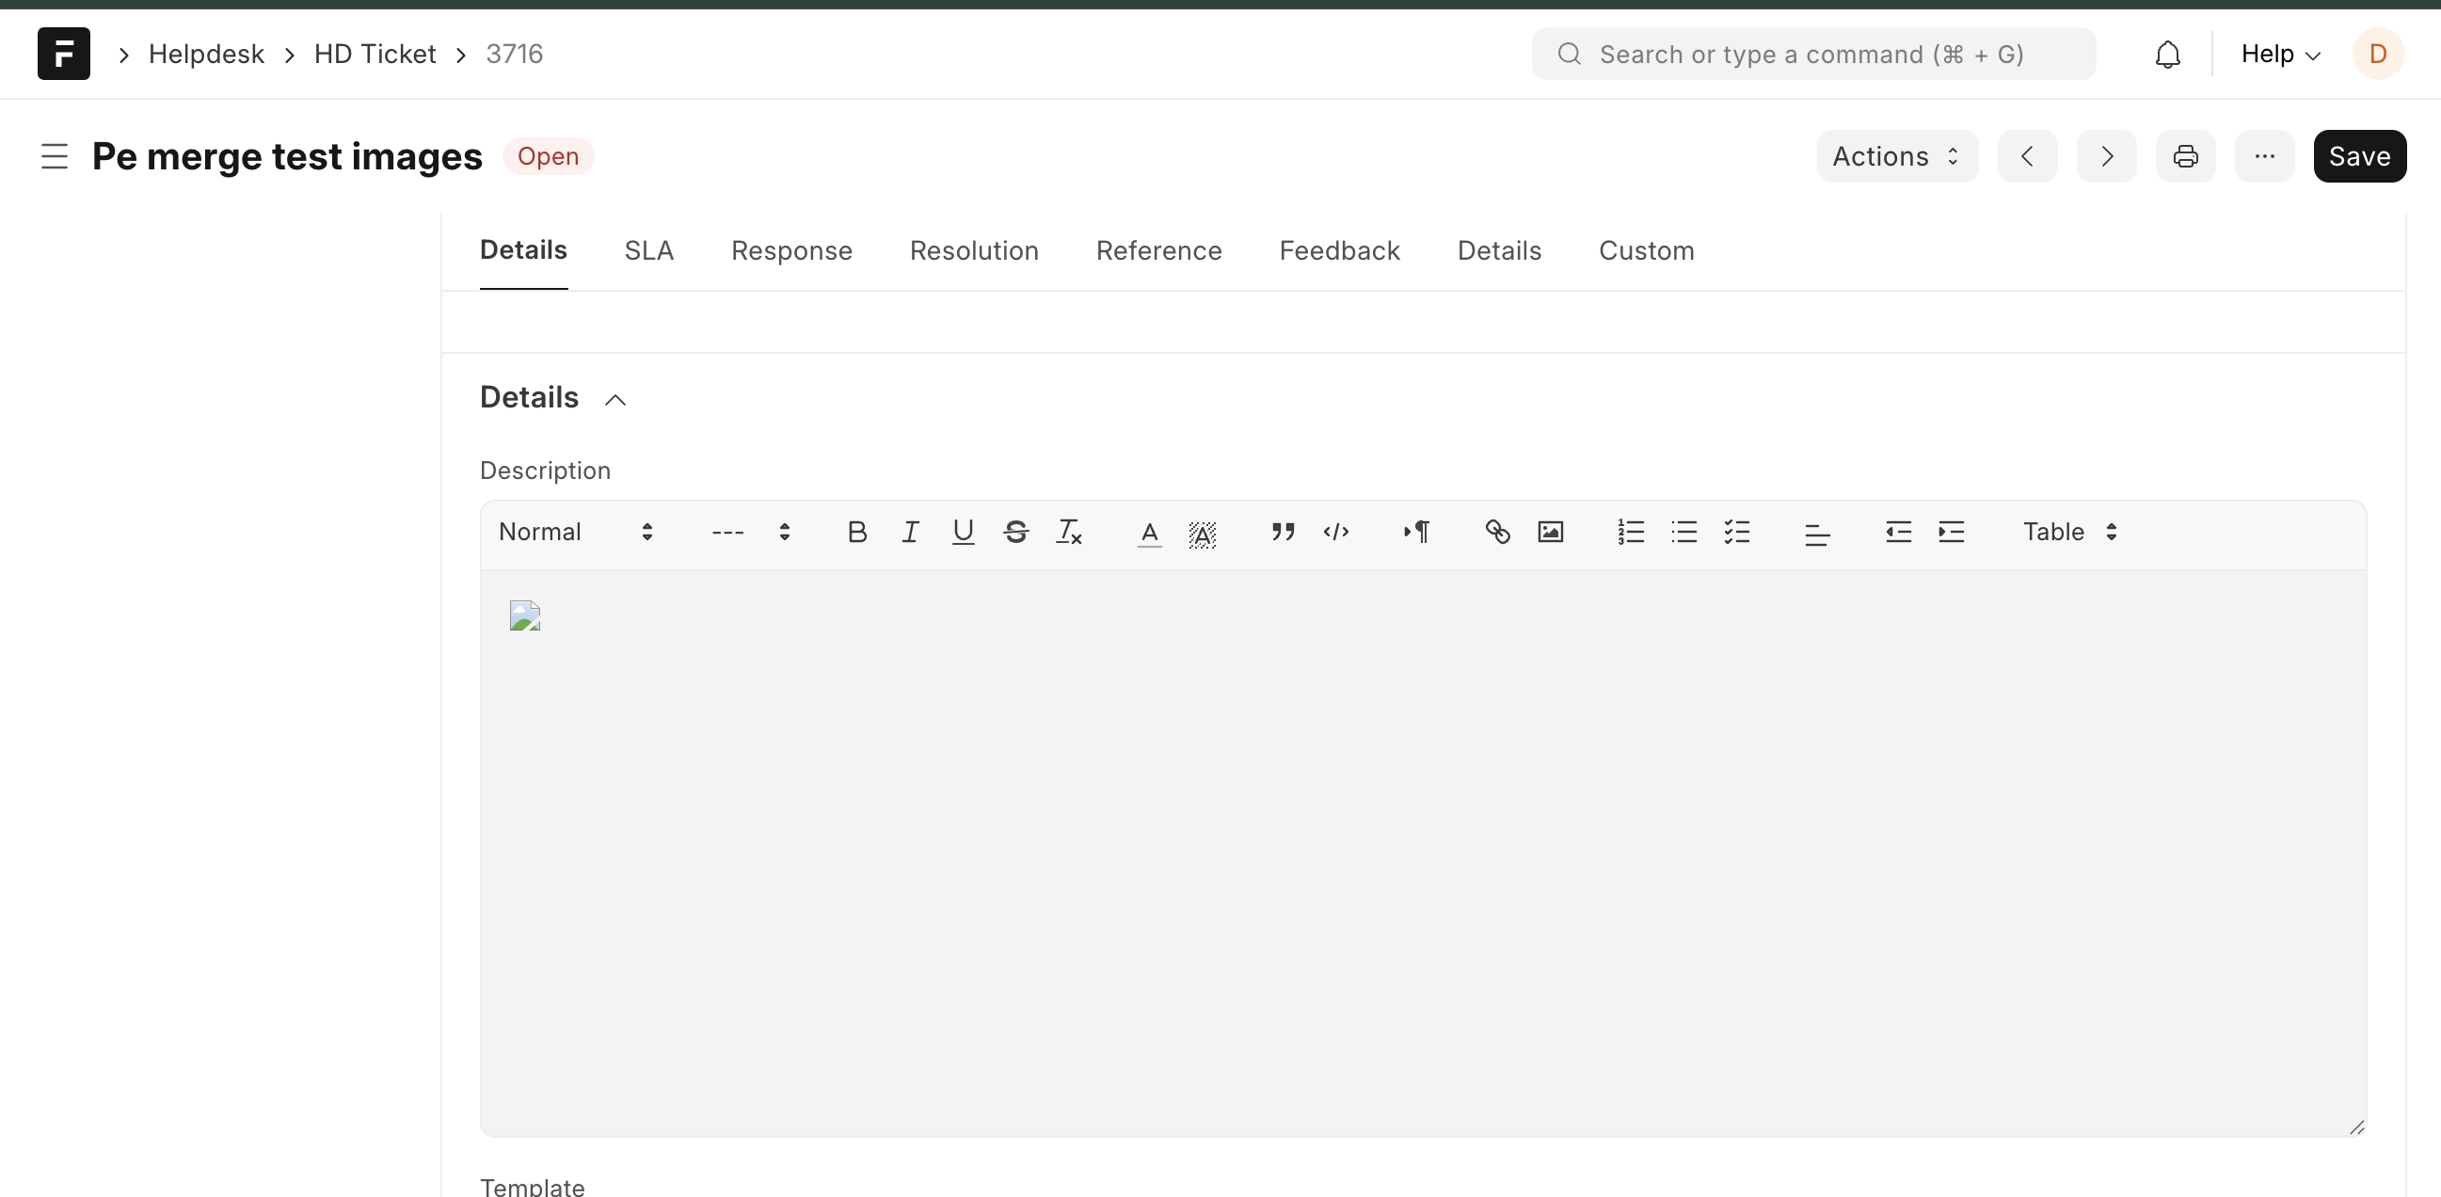Toggle the checklist list format
This screenshot has width=2441, height=1197.
click(x=1737, y=532)
